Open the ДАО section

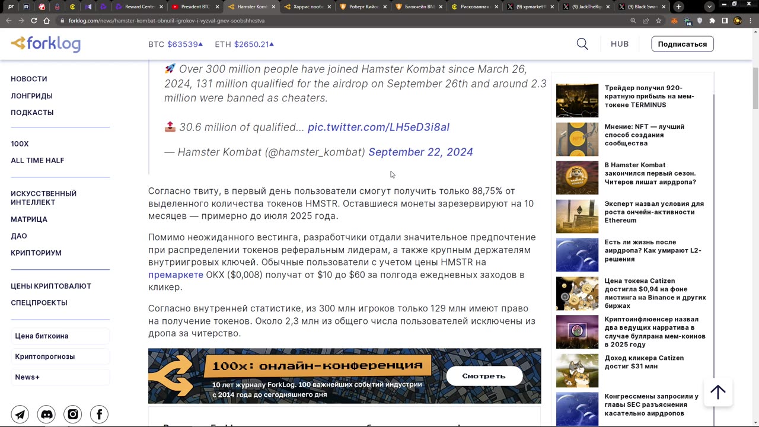[19, 235]
